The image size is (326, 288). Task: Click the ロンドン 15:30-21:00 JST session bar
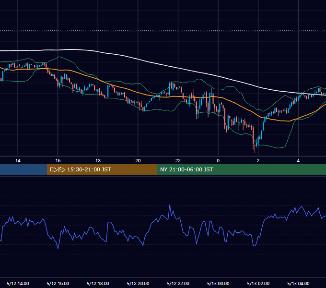click(102, 169)
